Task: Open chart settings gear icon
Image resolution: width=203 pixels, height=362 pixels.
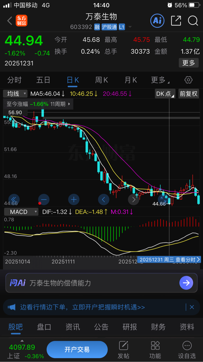Action: (x=188, y=80)
